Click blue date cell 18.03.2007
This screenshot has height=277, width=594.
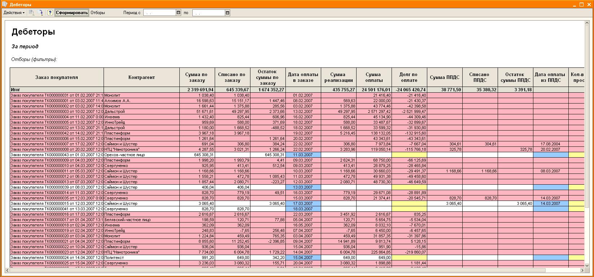pyautogui.click(x=303, y=209)
